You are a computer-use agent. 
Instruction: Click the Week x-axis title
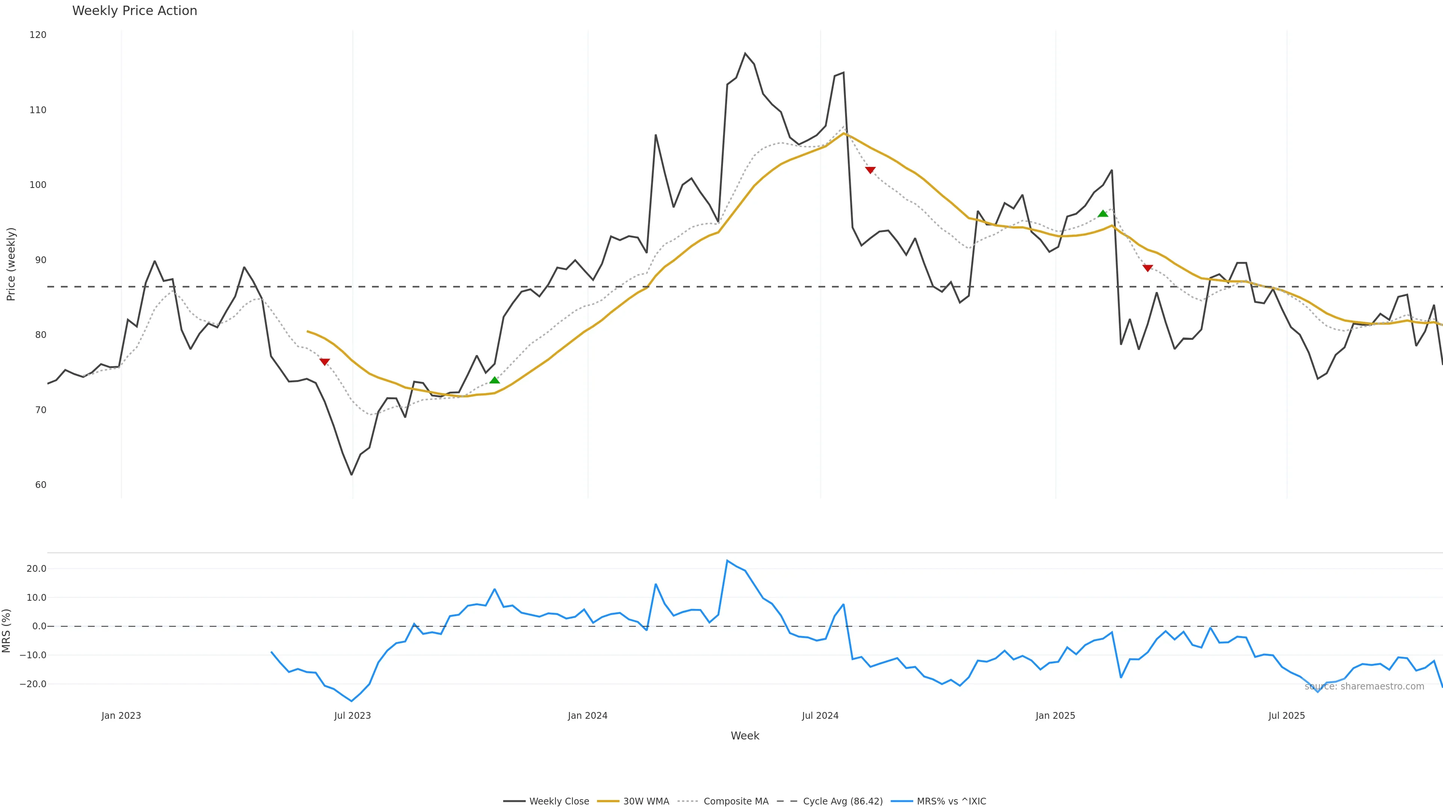[x=744, y=736]
